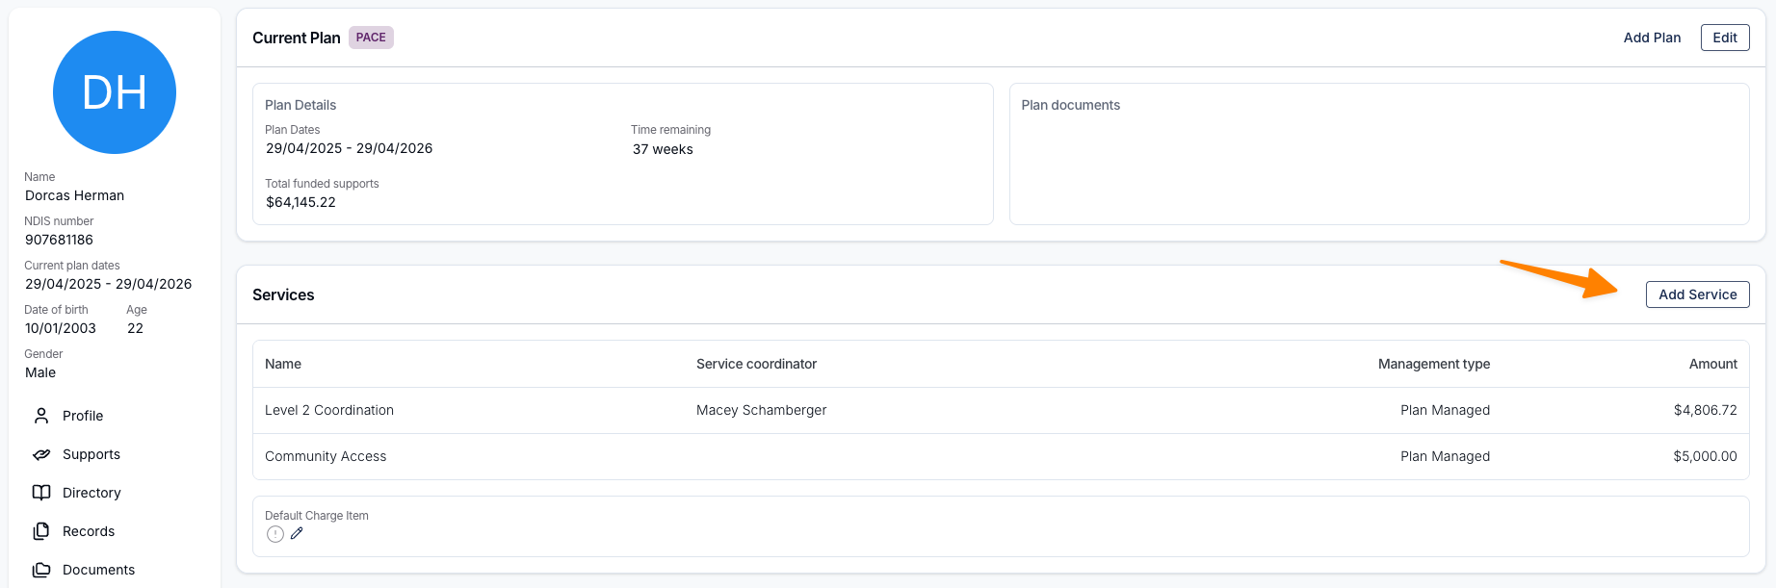Click the NDIS number 907681186
1776x588 pixels.
click(x=59, y=240)
